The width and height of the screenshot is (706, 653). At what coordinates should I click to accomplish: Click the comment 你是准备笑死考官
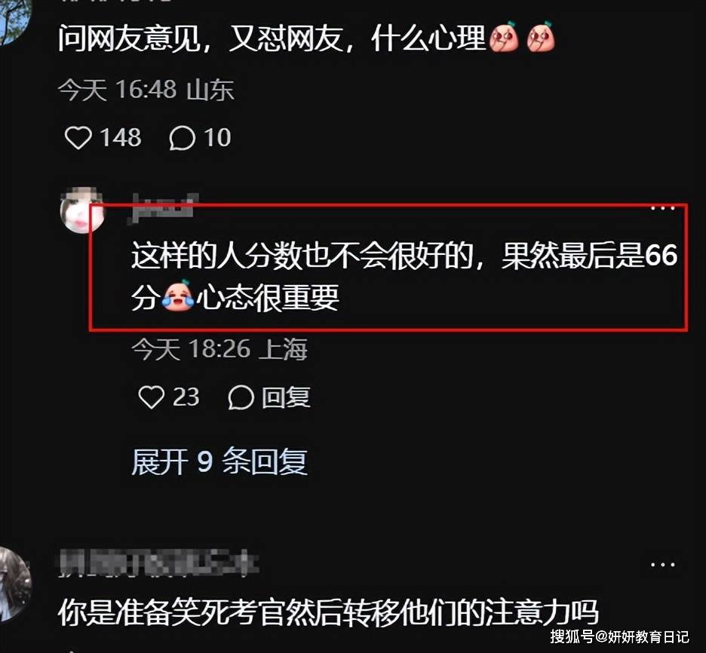(x=328, y=612)
